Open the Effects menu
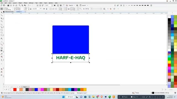 point(26,3)
